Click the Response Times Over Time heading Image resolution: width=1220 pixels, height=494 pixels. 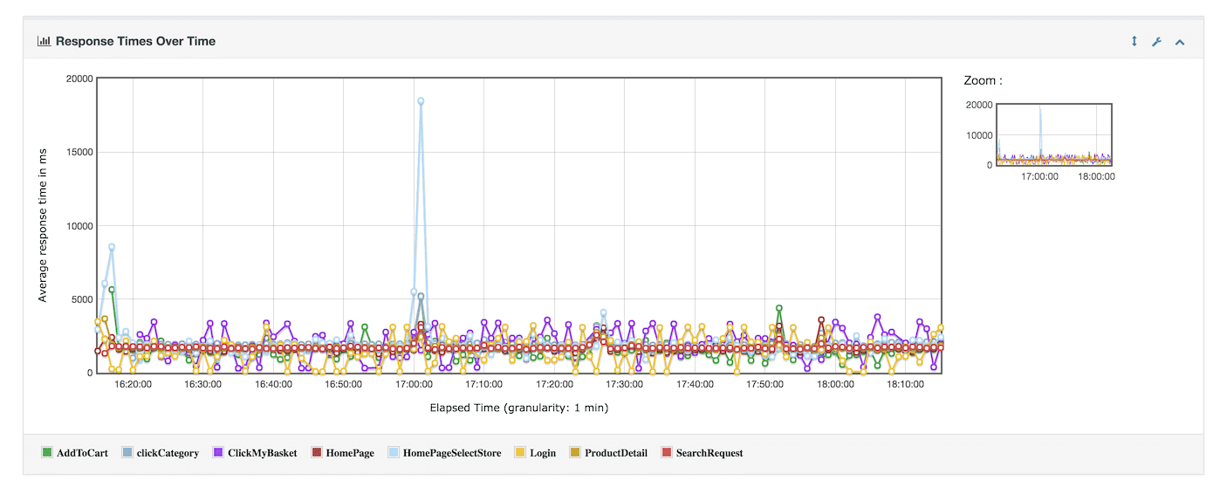click(135, 41)
